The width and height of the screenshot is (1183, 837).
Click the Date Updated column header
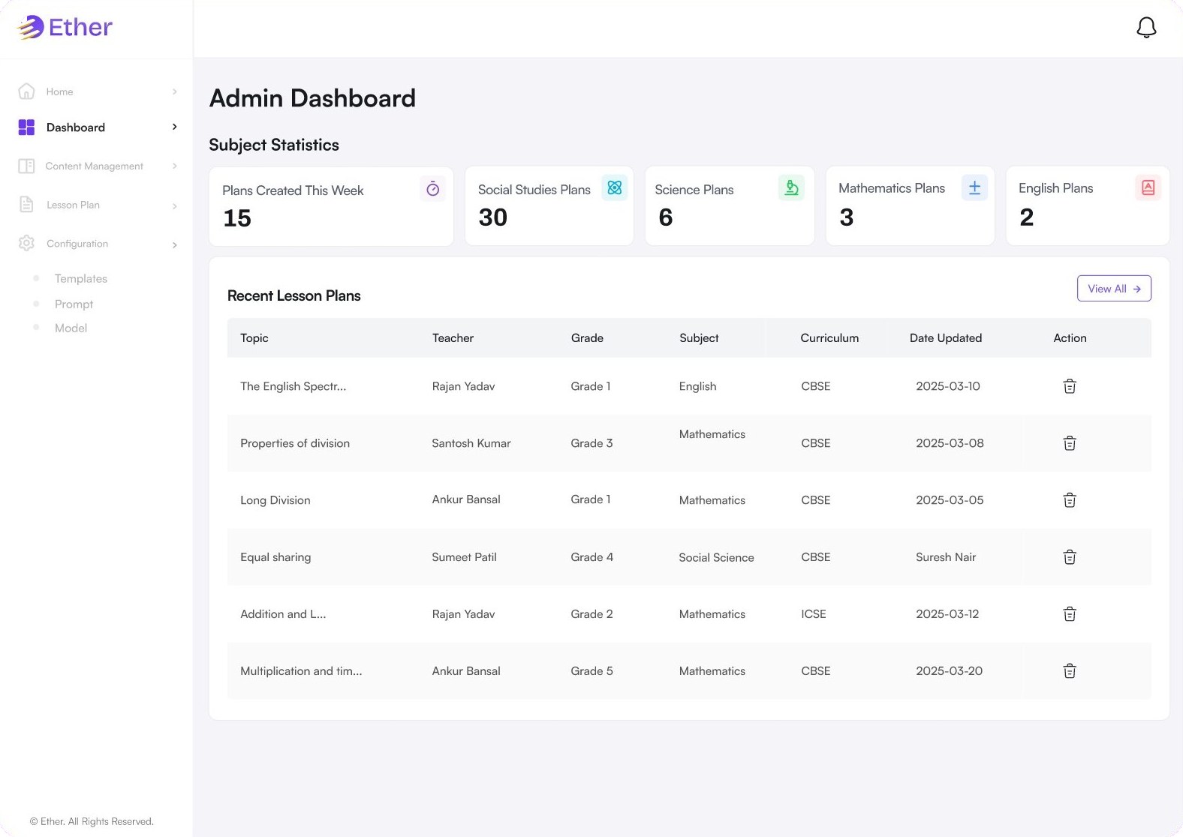946,338
